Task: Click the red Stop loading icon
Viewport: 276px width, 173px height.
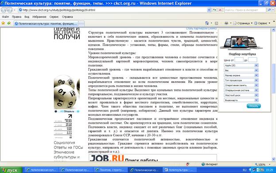Action: coord(220,10)
